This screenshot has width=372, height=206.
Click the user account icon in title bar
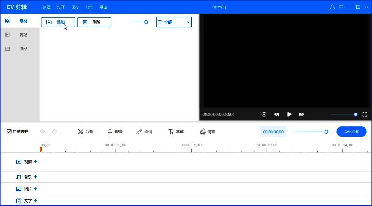click(332, 7)
